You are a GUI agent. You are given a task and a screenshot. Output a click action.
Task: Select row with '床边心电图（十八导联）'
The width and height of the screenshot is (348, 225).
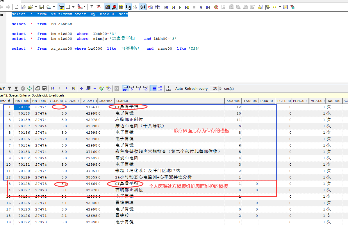(x=174, y=126)
